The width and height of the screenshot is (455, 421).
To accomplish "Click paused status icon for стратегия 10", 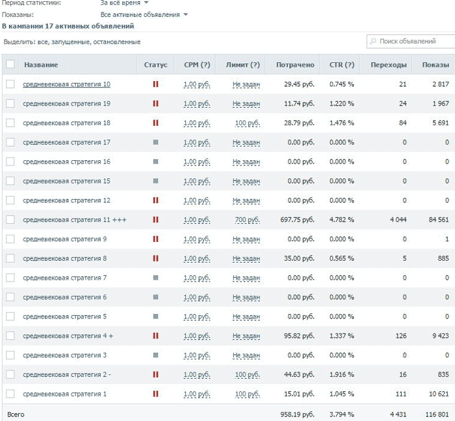I will tap(155, 84).
